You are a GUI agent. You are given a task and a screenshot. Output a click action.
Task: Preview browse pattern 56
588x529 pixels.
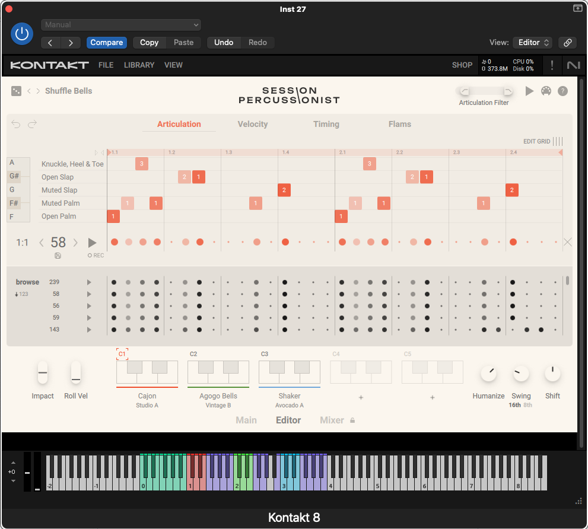[x=89, y=306]
